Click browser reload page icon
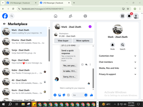The height and width of the screenshot is (107, 143). coord(13,9)
